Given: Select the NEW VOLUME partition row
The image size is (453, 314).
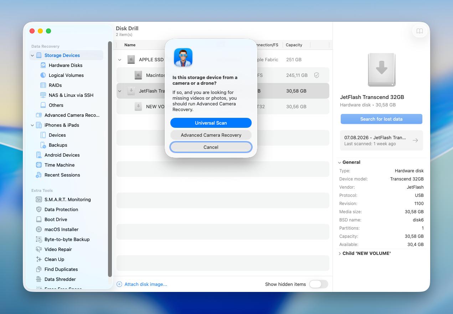Looking at the screenshot, I should coord(223,106).
